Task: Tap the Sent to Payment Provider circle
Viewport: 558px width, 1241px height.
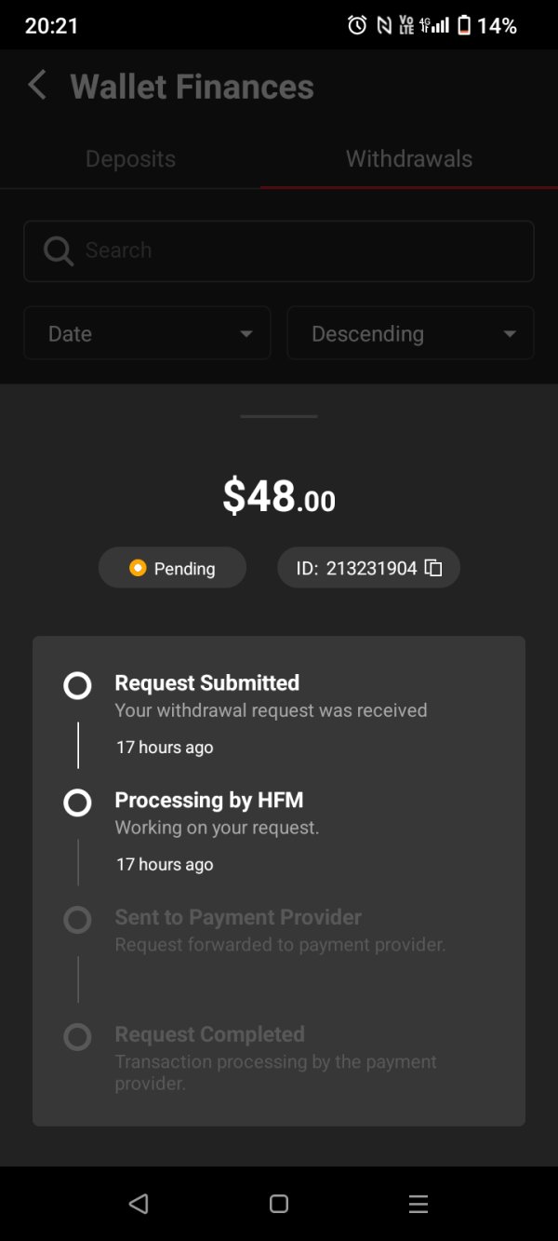Action: [x=77, y=921]
